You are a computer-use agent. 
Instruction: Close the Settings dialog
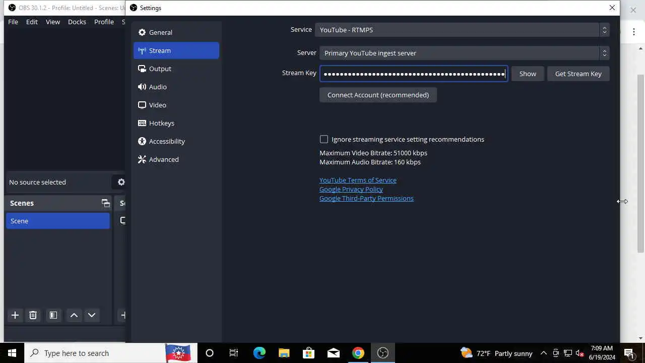(612, 8)
